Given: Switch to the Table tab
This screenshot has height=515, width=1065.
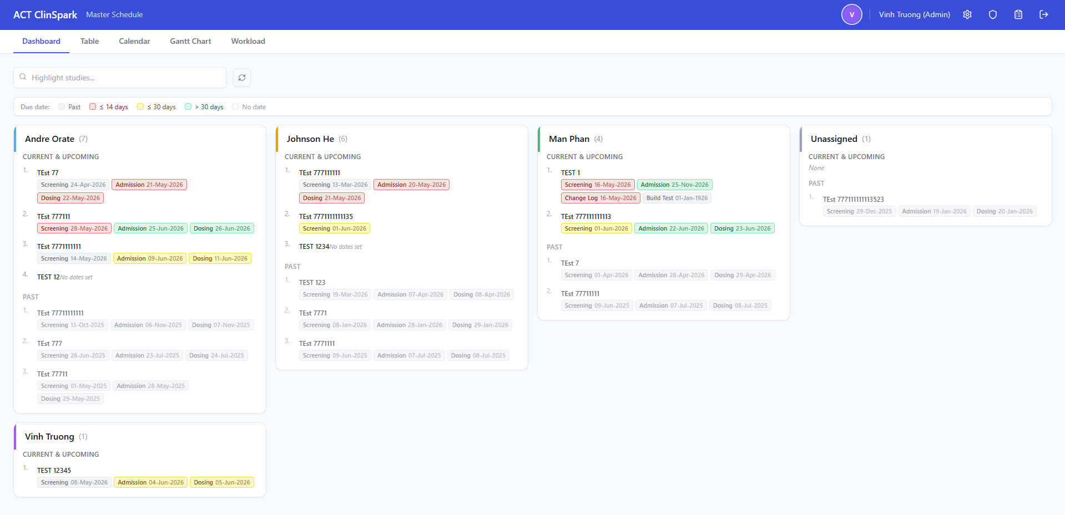Looking at the screenshot, I should point(89,41).
